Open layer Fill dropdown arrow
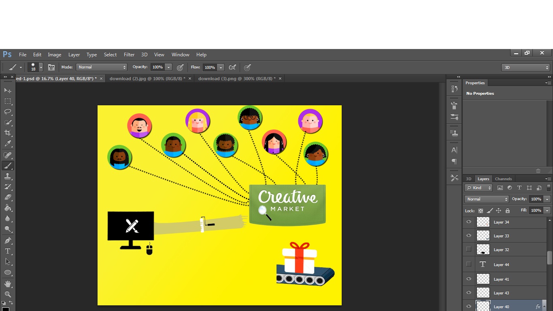The image size is (553, 311). (547, 210)
